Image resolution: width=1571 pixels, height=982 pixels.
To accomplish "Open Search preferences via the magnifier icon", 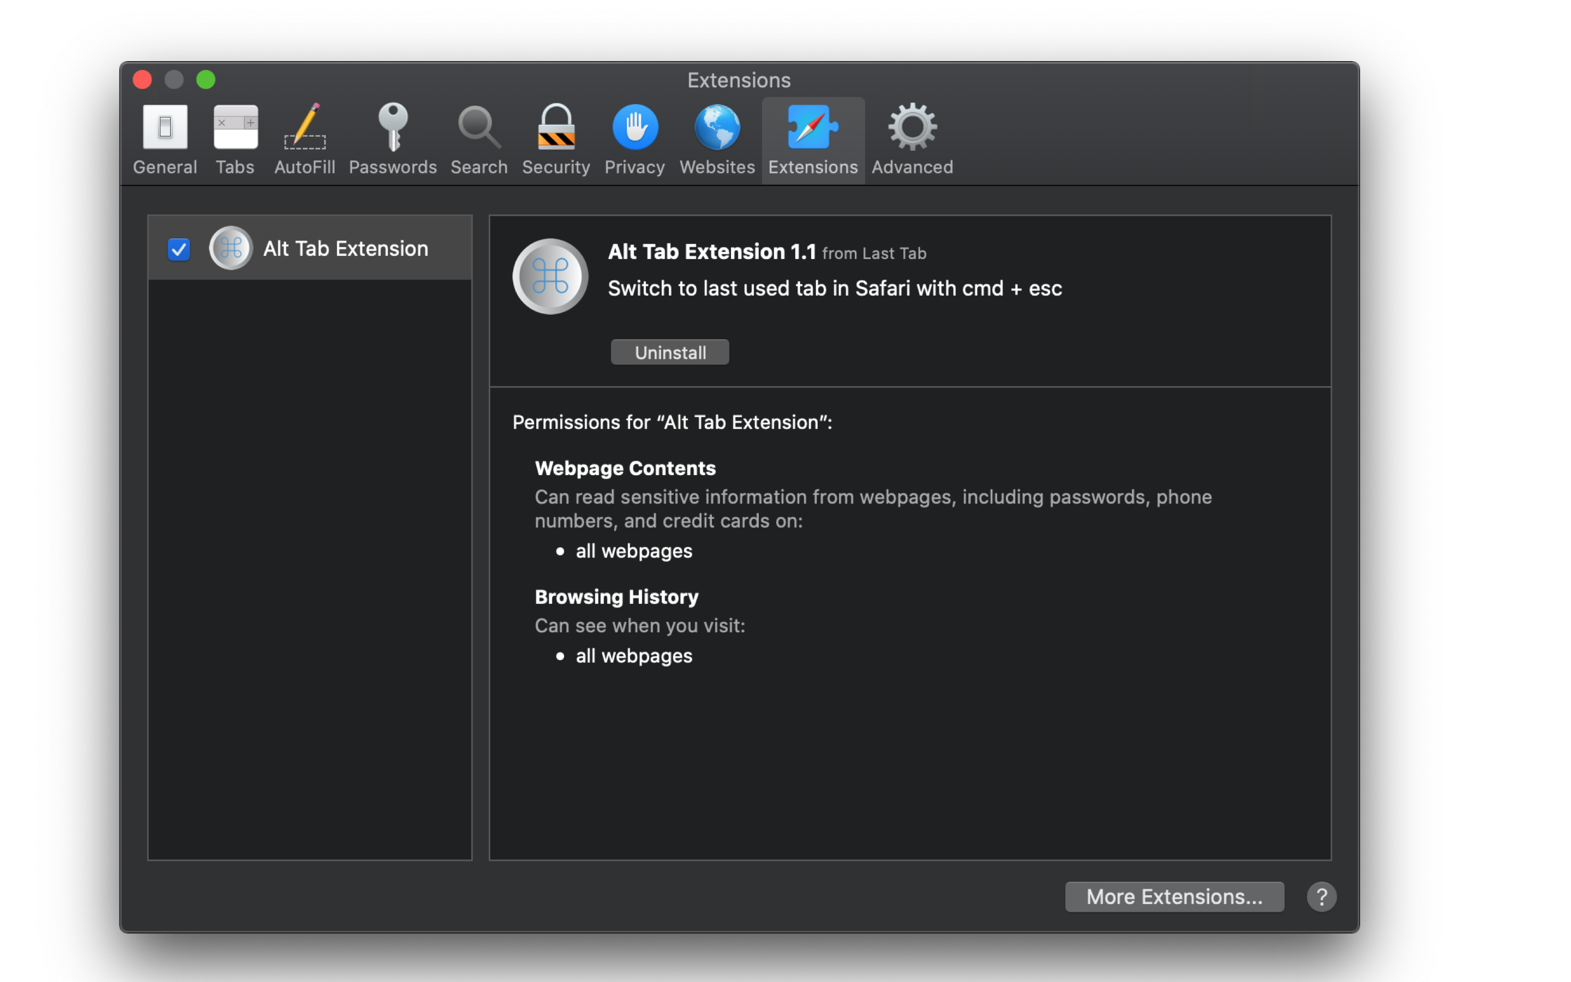I will coord(478,127).
